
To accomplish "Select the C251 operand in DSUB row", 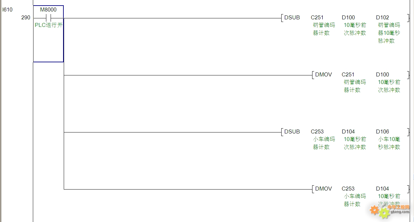I will [x=317, y=18].
